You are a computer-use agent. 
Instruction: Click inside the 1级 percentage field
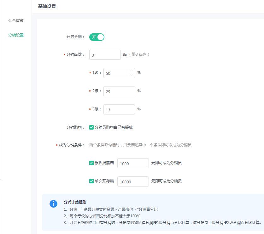pyautogui.click(x=115, y=73)
